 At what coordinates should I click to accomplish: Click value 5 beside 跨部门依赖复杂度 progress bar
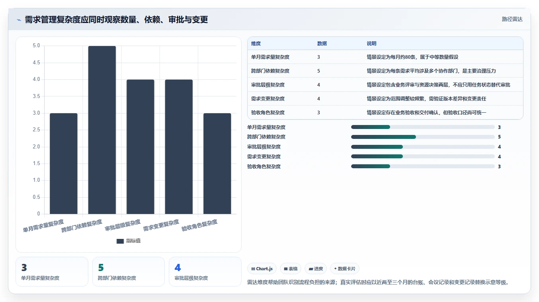coord(499,137)
